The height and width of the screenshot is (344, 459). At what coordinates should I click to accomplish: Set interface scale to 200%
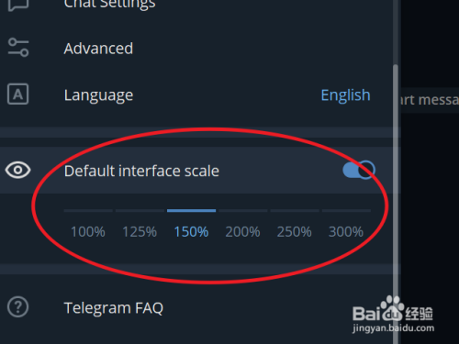click(x=242, y=231)
